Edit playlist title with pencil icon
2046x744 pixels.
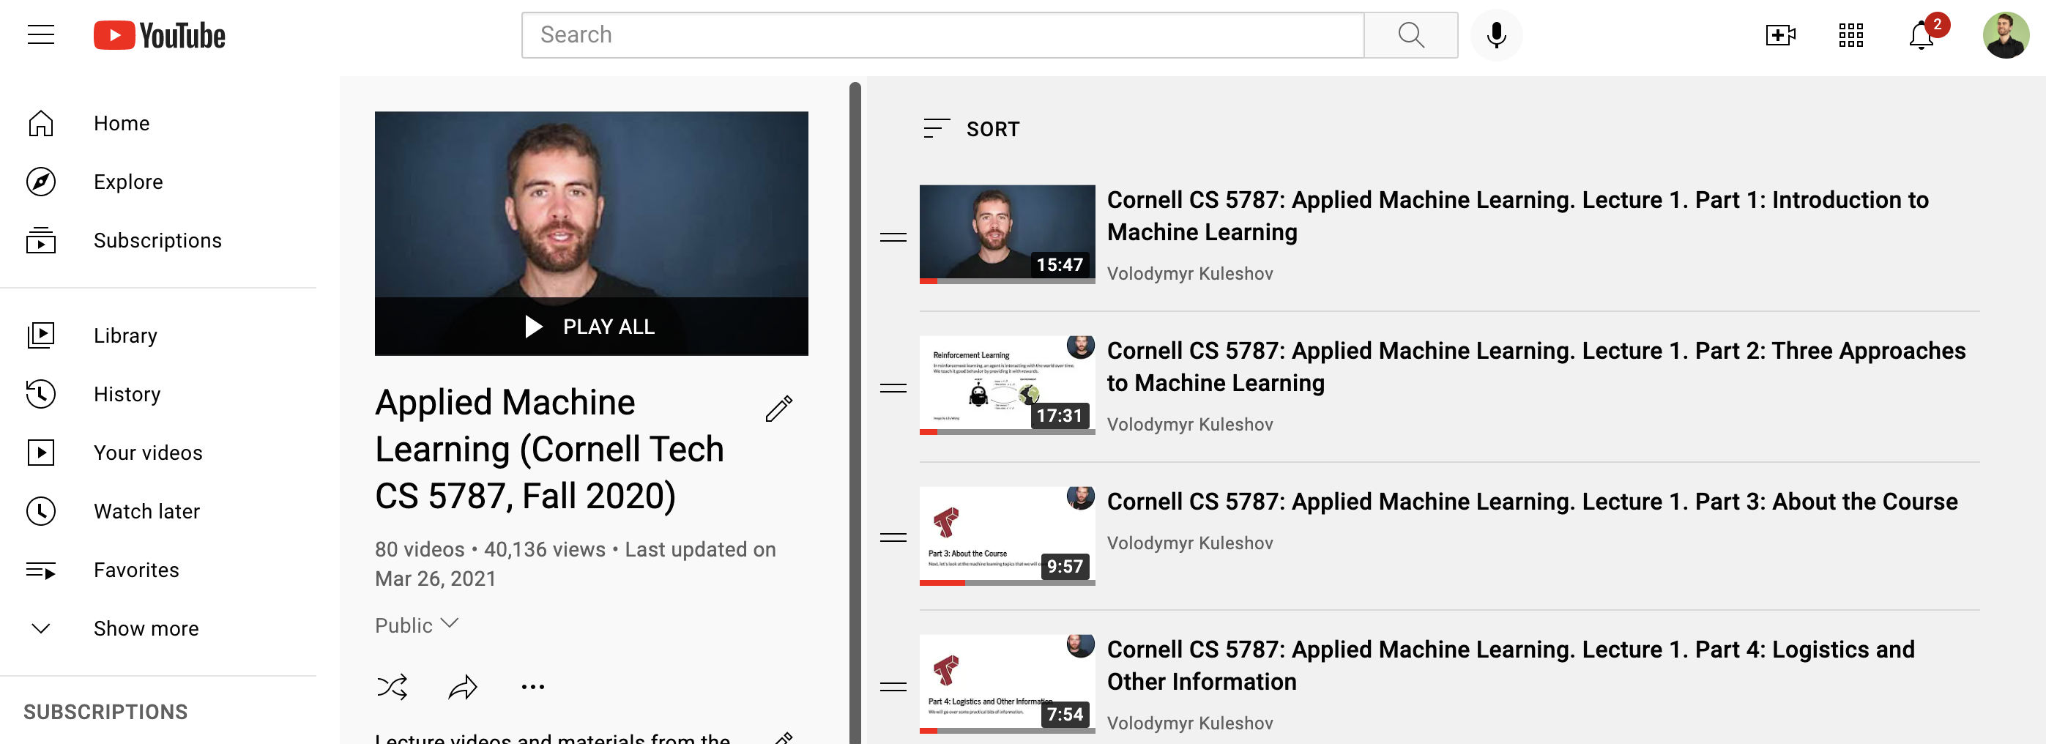(x=778, y=408)
